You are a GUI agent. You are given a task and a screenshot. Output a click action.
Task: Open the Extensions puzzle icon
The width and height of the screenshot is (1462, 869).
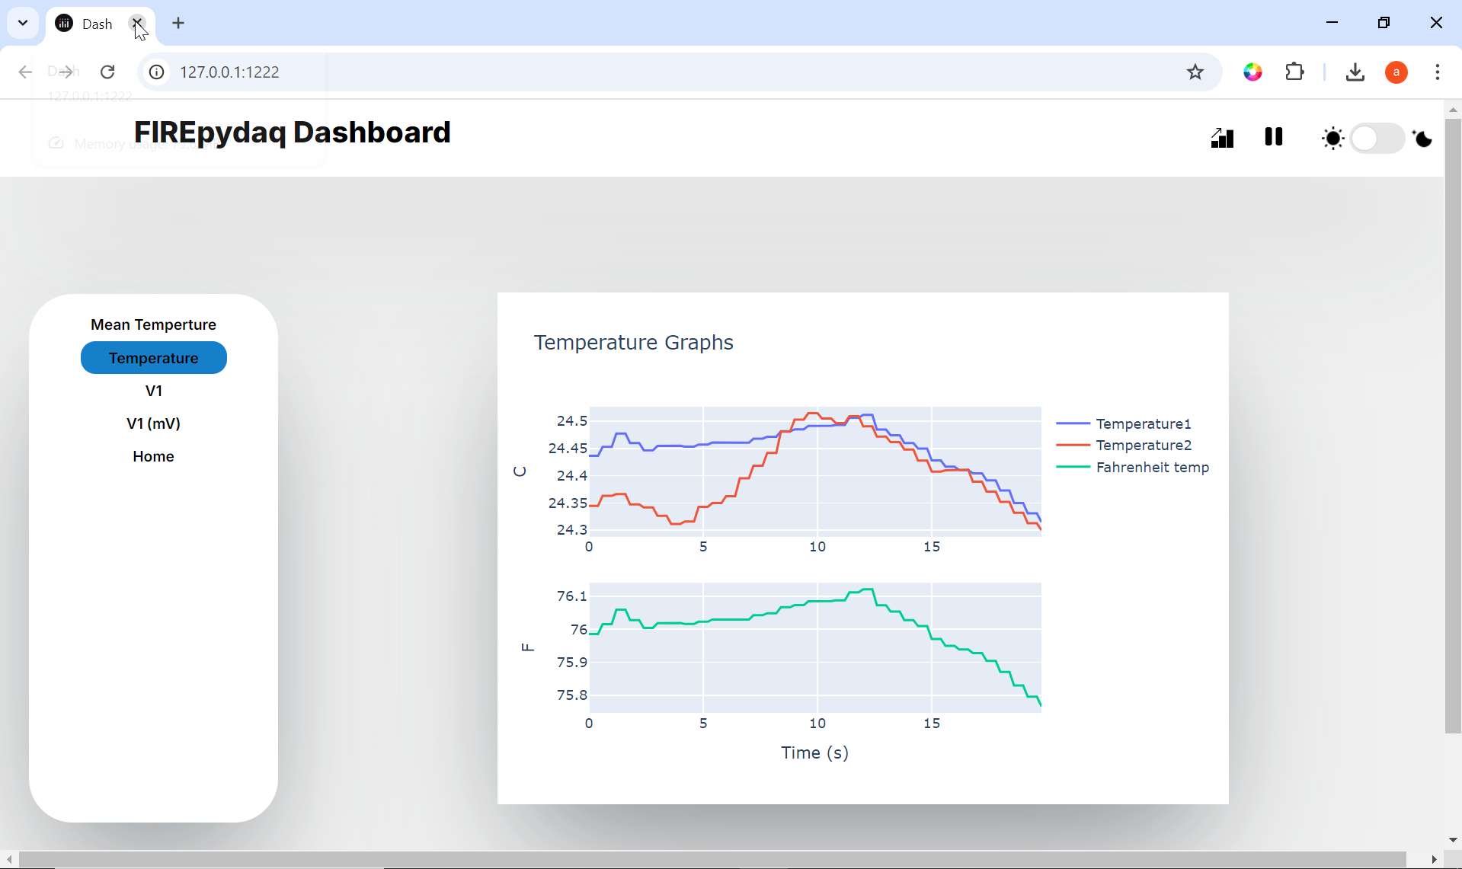[1294, 72]
